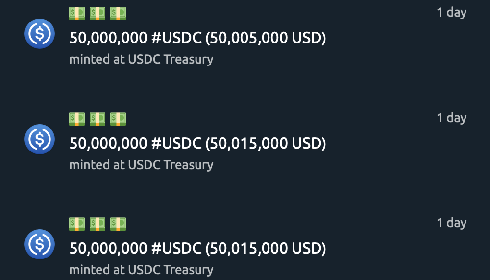The image size is (490, 280).
Task: Open the 50,005,000 USD mint transaction
Action: pos(197,38)
